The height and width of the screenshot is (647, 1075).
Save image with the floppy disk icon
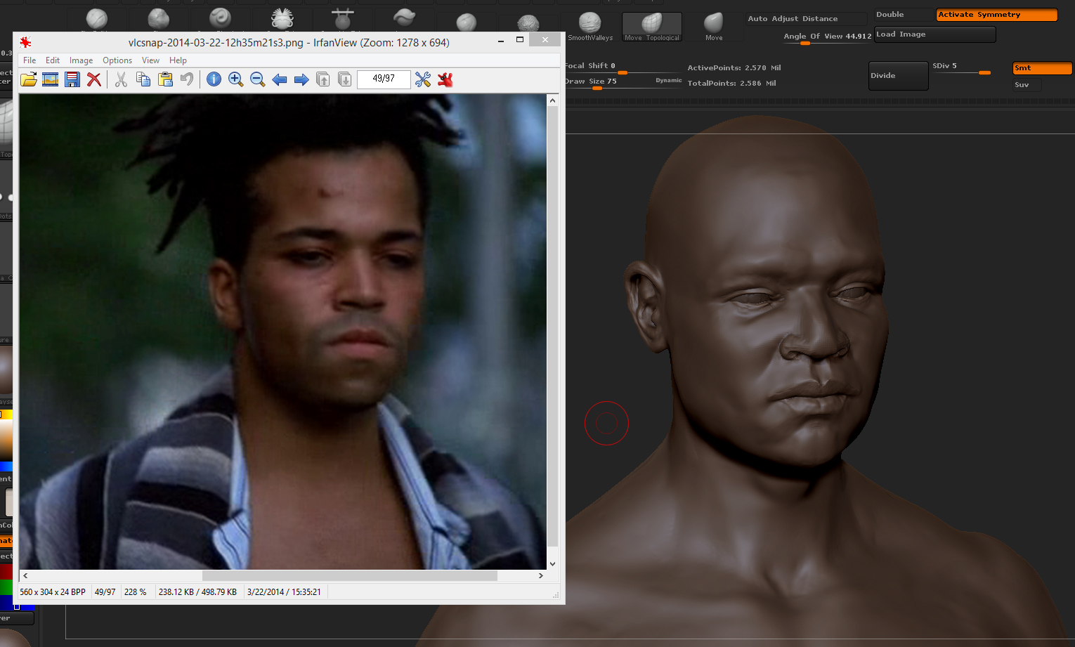coord(72,79)
